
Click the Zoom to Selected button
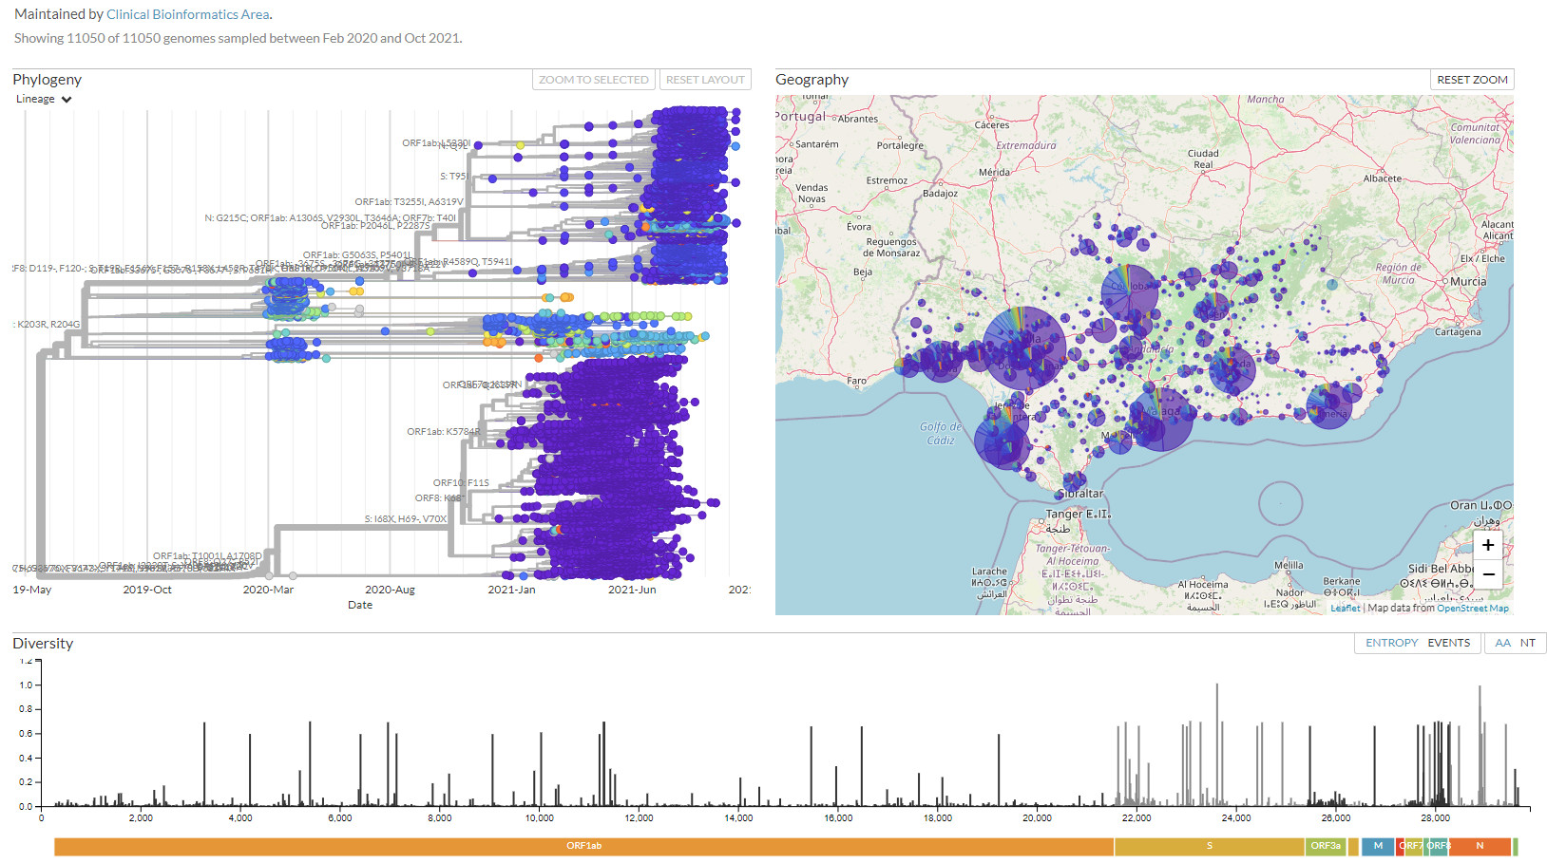(593, 80)
